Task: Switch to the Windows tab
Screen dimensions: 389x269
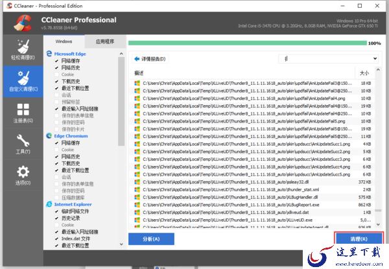Action: pyautogui.click(x=64, y=41)
